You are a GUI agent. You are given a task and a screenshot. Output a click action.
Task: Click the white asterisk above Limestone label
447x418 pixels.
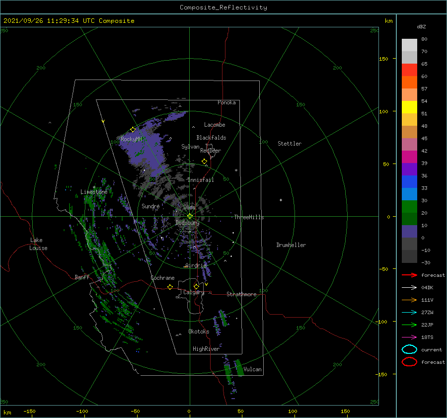tap(94, 187)
